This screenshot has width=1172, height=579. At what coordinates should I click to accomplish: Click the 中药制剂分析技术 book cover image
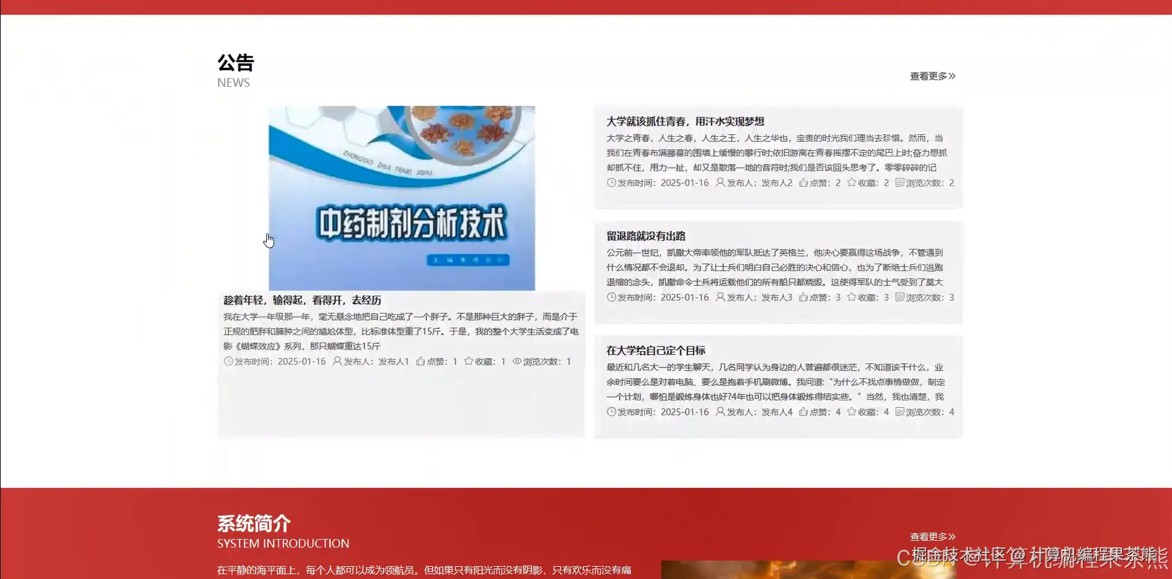click(402, 196)
